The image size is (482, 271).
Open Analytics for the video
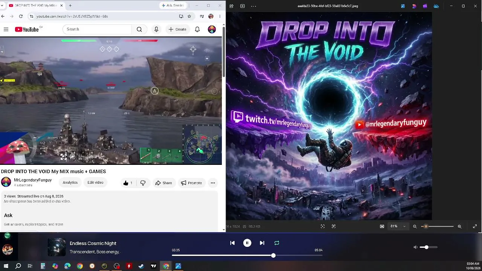pyautogui.click(x=70, y=183)
